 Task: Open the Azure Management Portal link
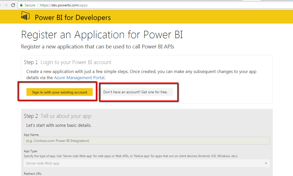click(x=78, y=77)
